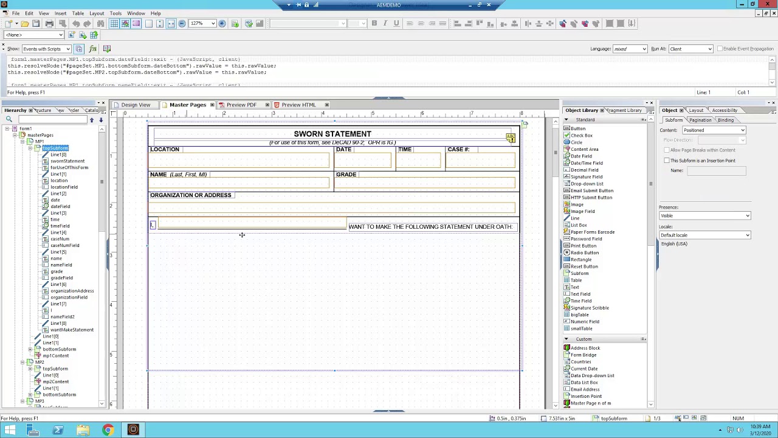Click the Open folder toolbar icon
The image size is (778, 438).
coord(24,24)
